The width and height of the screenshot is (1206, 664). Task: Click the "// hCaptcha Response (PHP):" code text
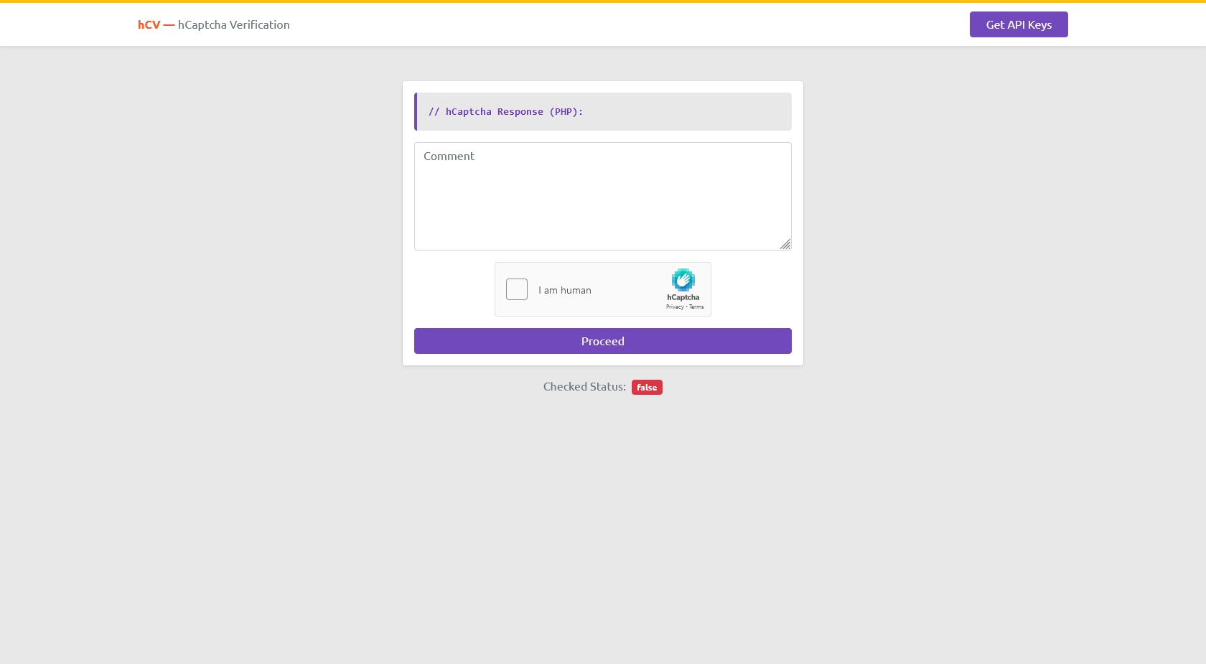coord(505,111)
